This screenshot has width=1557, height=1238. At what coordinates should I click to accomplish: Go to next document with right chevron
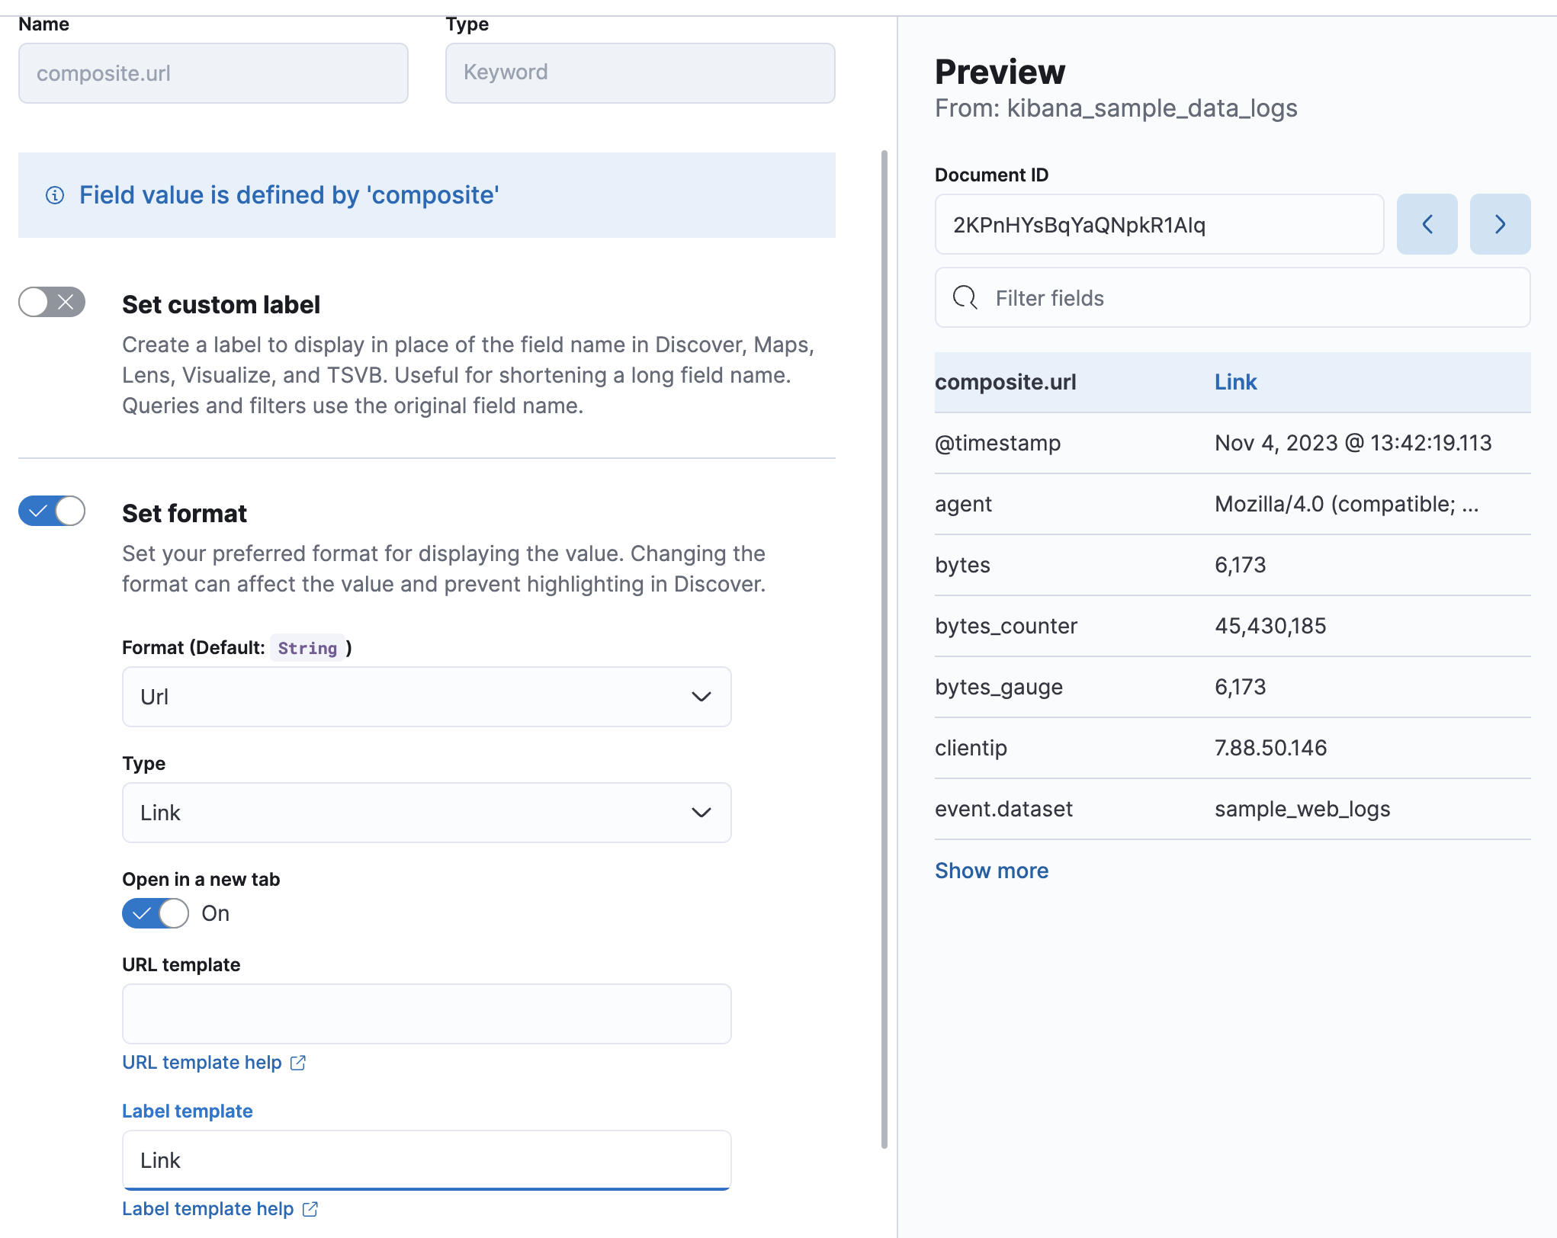point(1500,223)
